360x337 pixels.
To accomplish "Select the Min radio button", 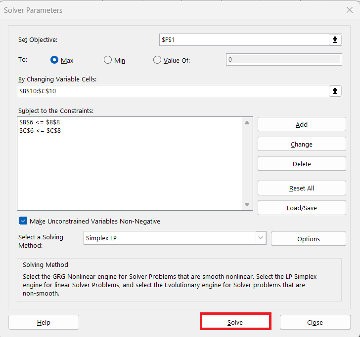I will coord(108,60).
